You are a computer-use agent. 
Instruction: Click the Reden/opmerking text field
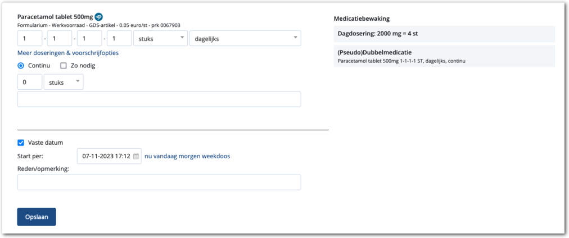pyautogui.click(x=159, y=182)
